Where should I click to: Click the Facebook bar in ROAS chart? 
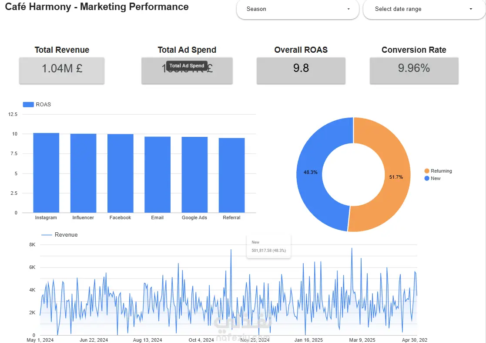(x=120, y=173)
